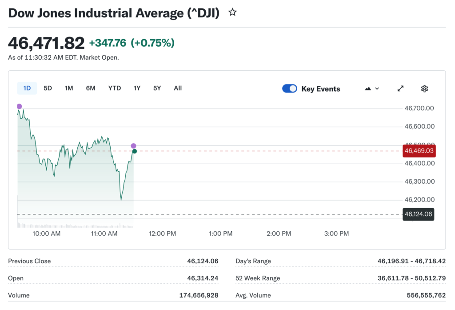Click the 10:00 AM time axis label
Screen dimensions: 455x310
pyautogui.click(x=46, y=234)
